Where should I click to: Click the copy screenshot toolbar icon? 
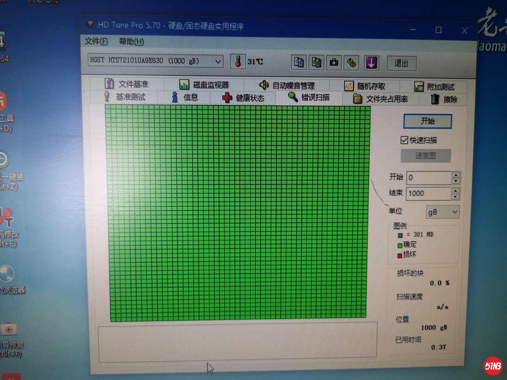click(316, 62)
